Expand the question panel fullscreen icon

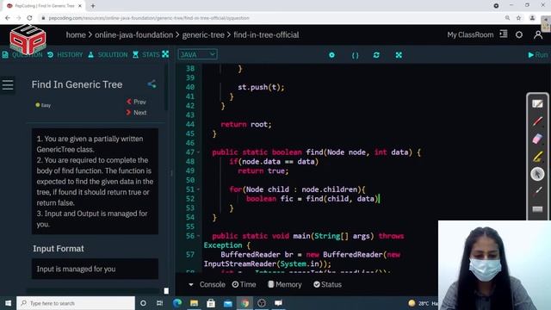pyautogui.click(x=165, y=54)
